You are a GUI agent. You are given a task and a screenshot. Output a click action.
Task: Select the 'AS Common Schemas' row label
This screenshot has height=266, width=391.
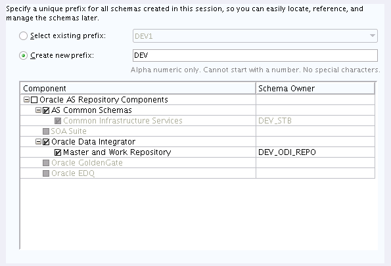[91, 110]
